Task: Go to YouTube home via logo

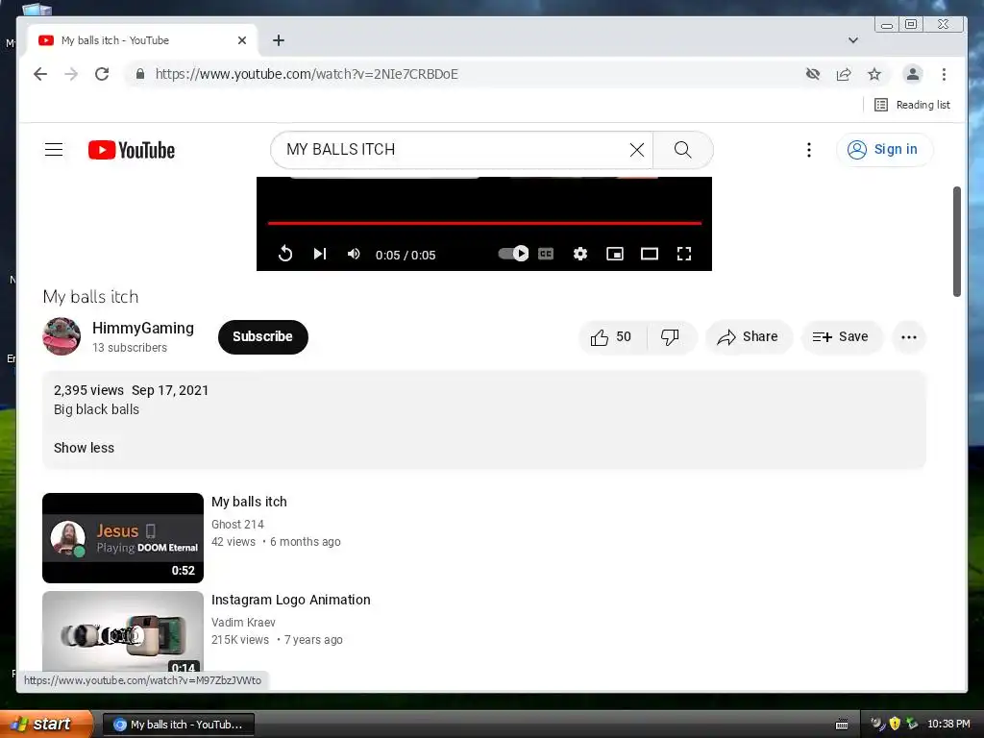Action: click(132, 150)
